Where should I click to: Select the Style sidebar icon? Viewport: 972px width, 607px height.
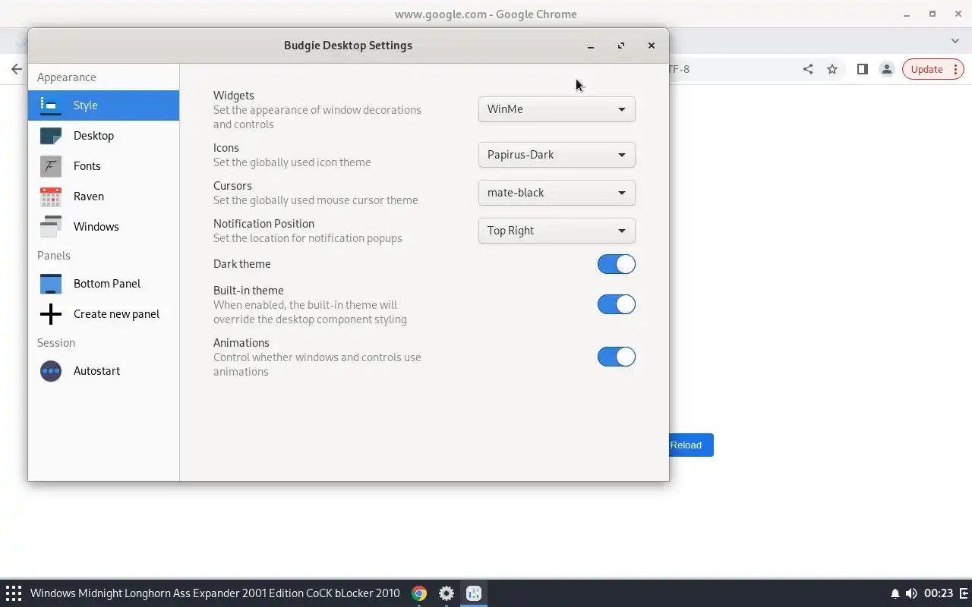coord(50,105)
